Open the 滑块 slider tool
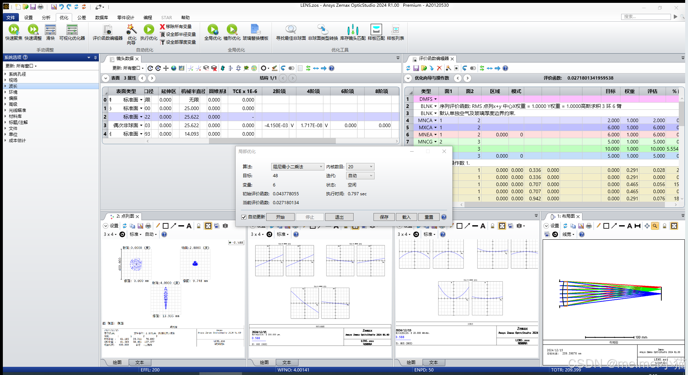688x375 pixels. tap(50, 32)
